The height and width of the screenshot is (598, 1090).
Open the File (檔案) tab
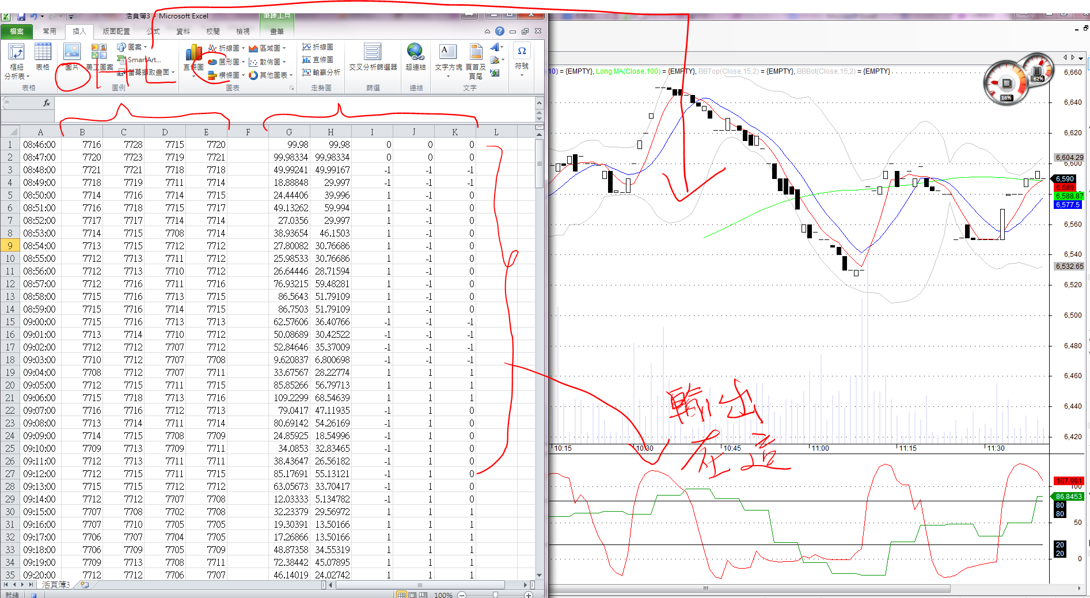(17, 31)
